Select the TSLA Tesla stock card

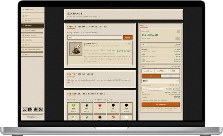(100, 108)
